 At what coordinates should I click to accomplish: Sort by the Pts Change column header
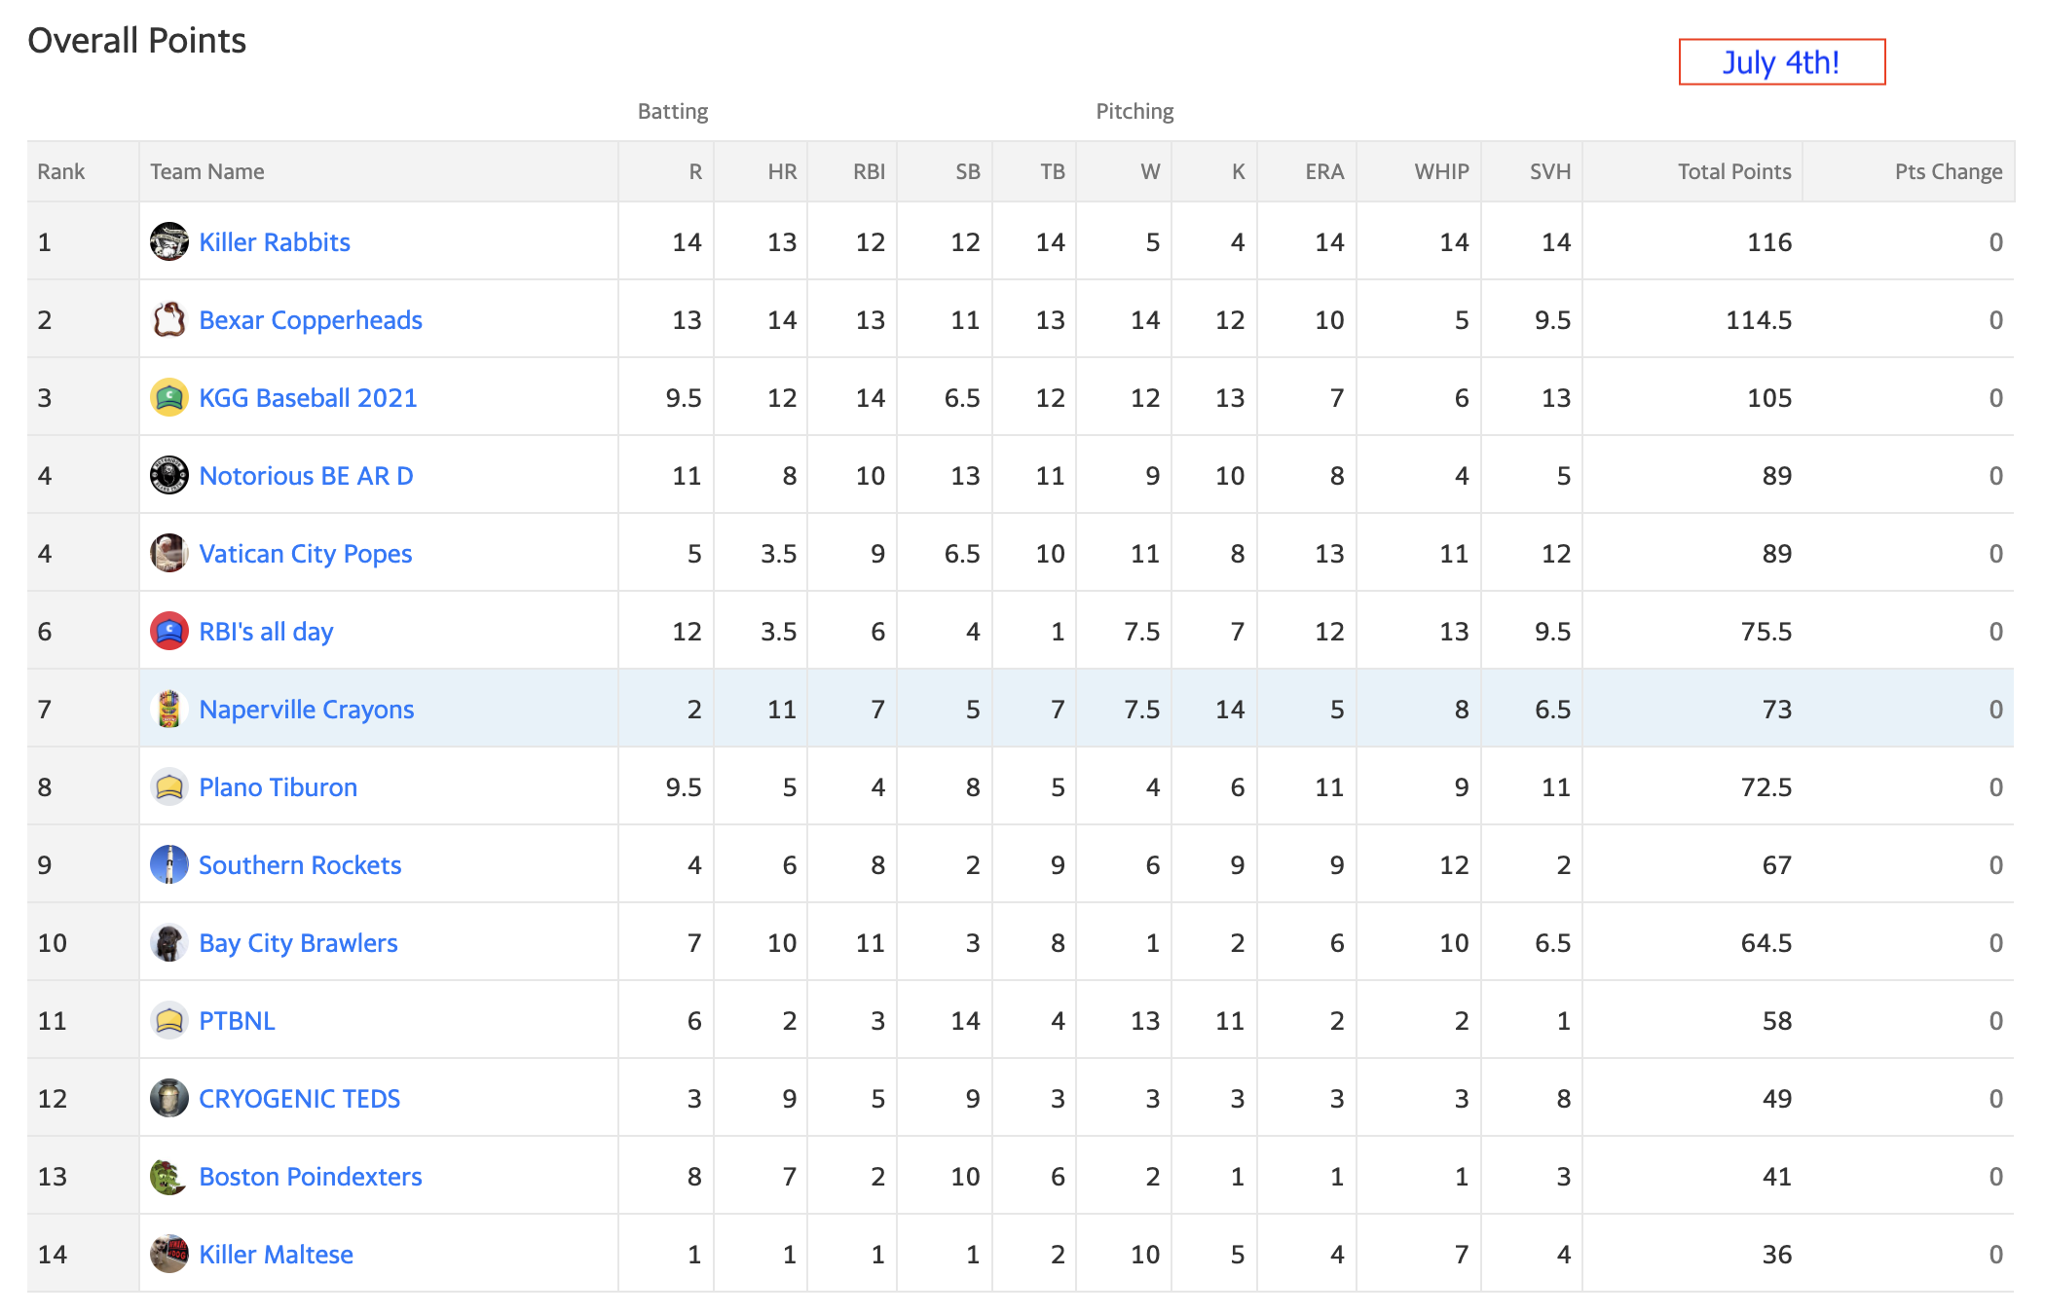tap(1949, 171)
